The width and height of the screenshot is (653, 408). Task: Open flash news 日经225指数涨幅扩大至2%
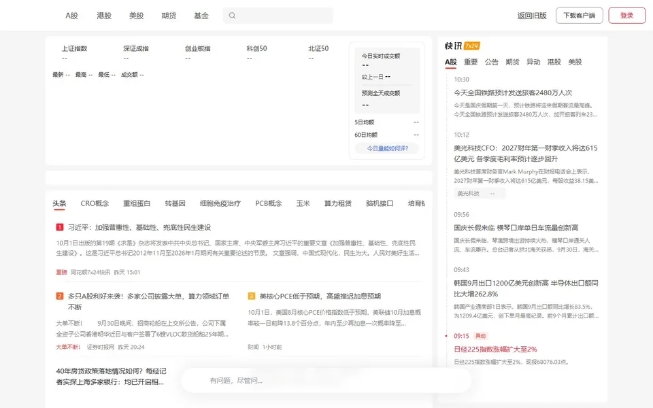(x=495, y=350)
